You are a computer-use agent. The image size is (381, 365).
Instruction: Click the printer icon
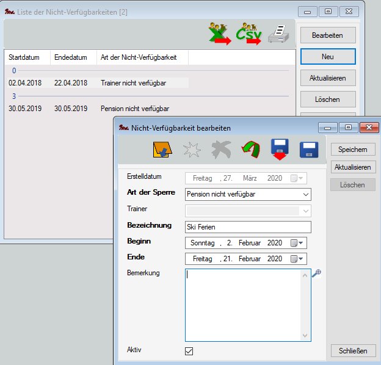tap(278, 35)
